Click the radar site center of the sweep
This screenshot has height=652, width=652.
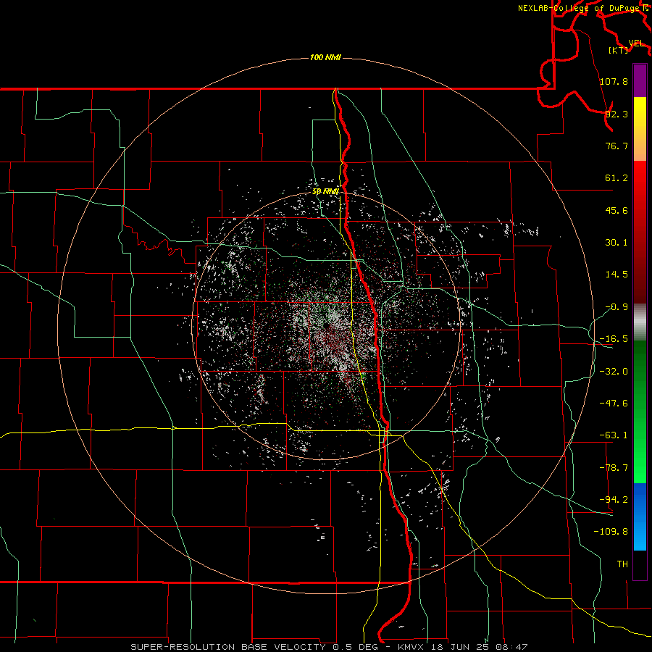click(x=327, y=325)
